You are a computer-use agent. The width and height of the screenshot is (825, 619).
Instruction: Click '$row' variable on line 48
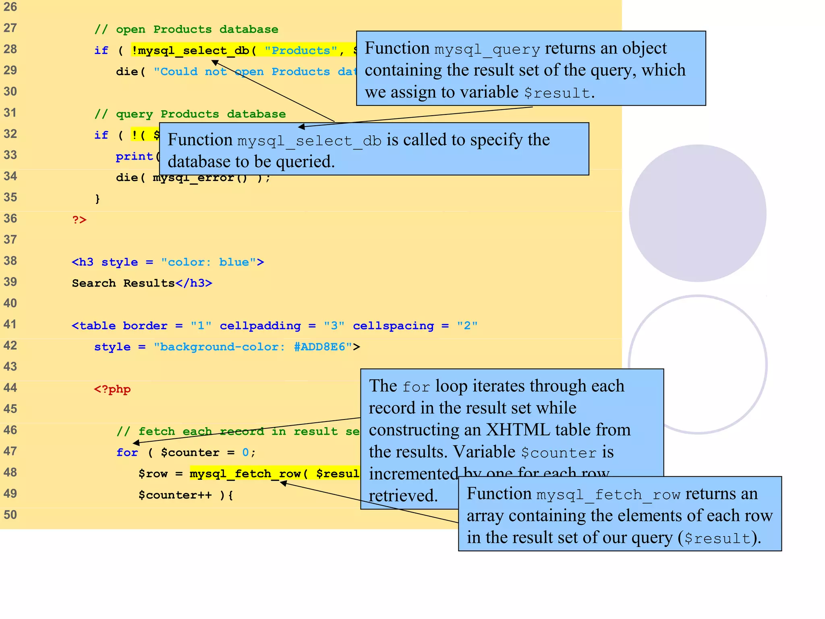coord(153,474)
